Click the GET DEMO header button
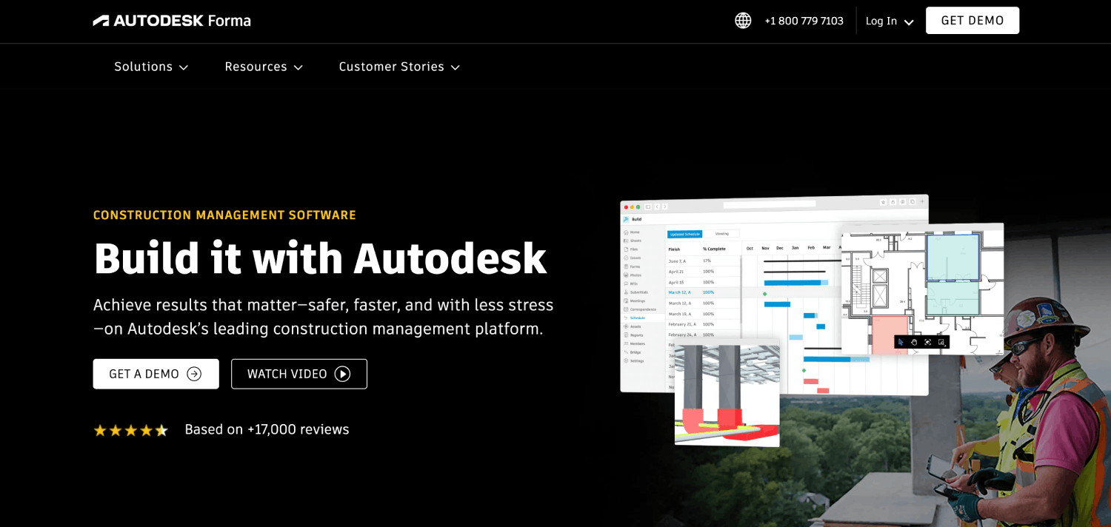Viewport: 1111px width, 527px height. (972, 21)
